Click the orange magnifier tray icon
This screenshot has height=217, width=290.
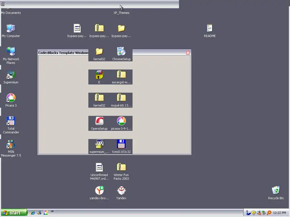tap(269, 213)
